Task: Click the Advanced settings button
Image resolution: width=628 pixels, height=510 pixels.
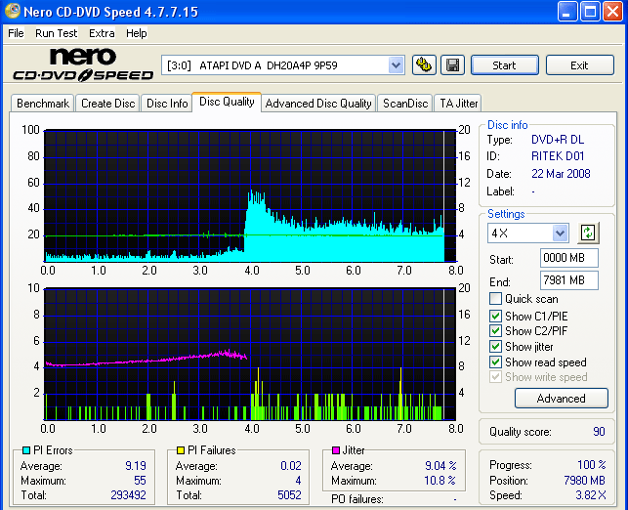Action: click(562, 399)
